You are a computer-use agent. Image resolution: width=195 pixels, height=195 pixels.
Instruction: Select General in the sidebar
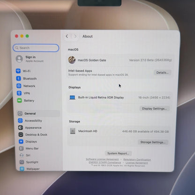point(38,113)
